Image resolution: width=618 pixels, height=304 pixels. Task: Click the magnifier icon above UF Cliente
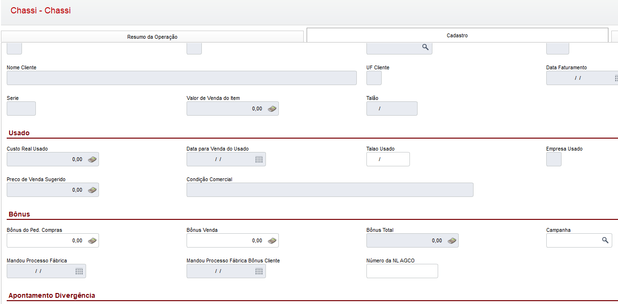(425, 47)
